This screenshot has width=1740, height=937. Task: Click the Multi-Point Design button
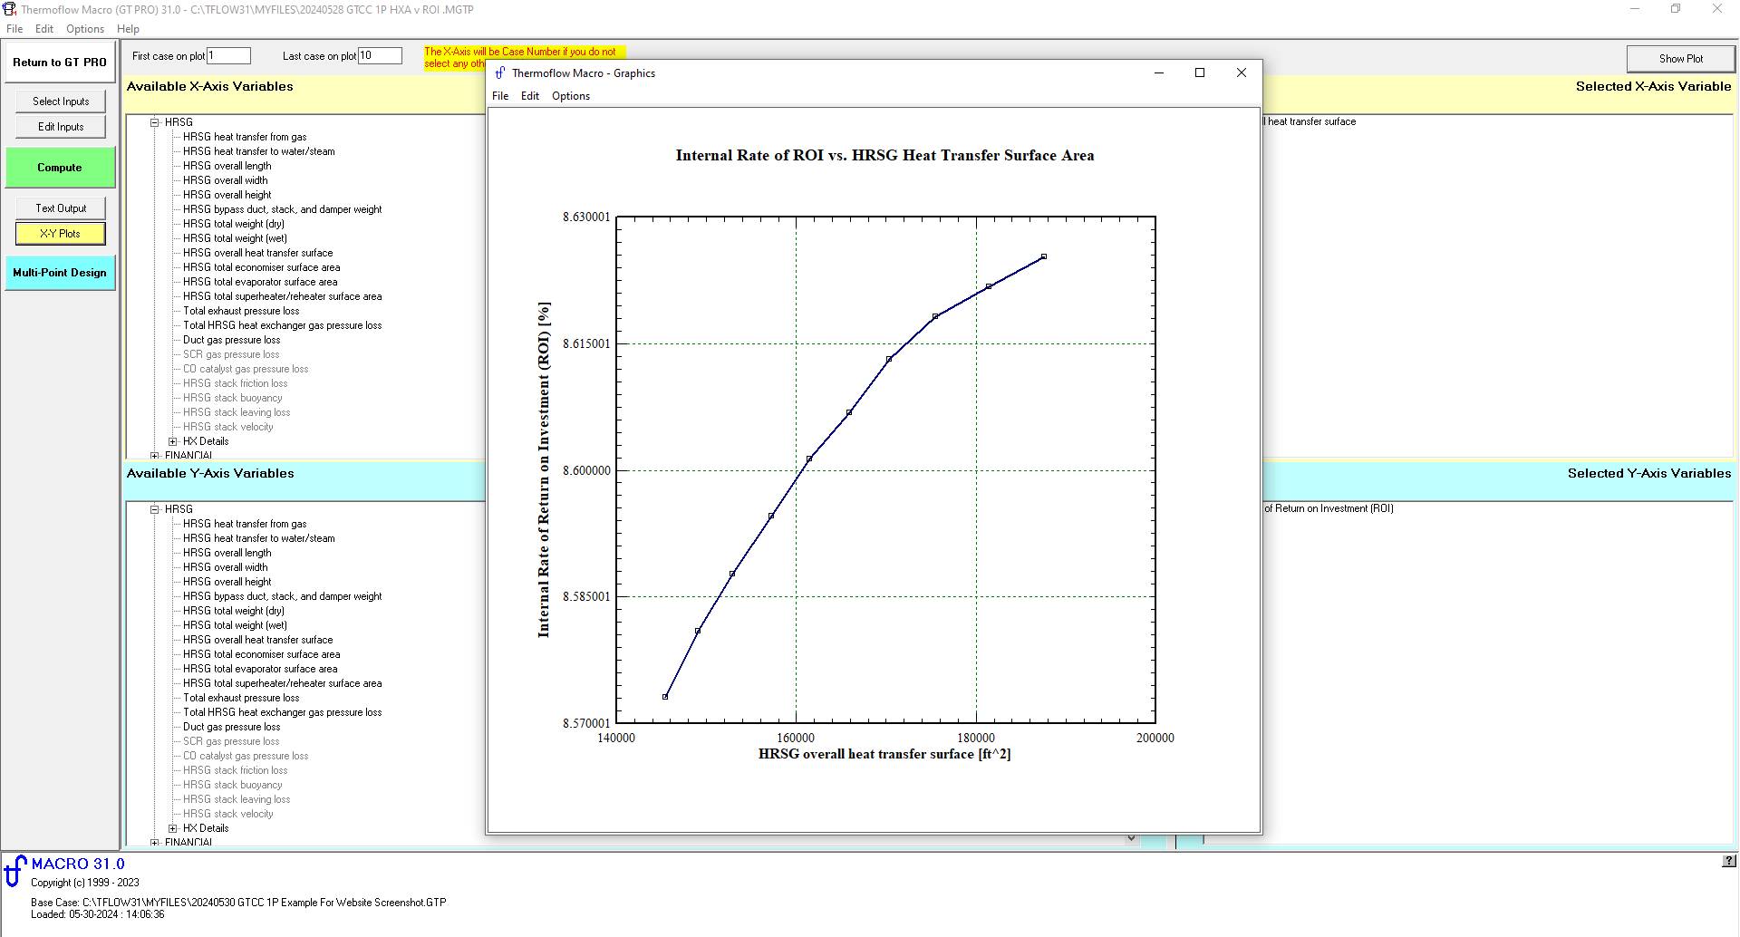(x=60, y=273)
